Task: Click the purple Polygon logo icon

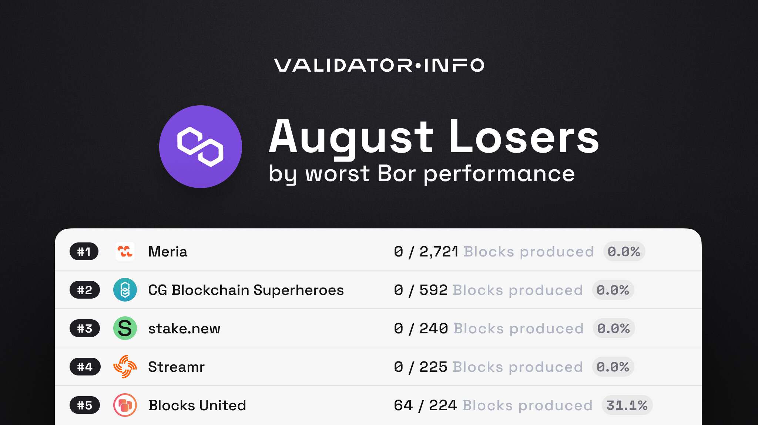Action: click(200, 147)
